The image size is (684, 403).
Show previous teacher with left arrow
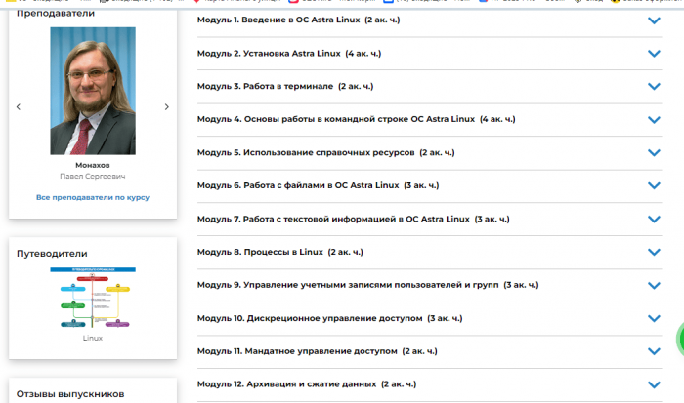19,106
